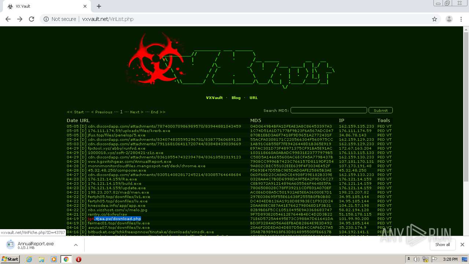Go to < Previous page link
Image resolution: width=469 pixels, height=264 pixels.
pyautogui.click(x=101, y=112)
